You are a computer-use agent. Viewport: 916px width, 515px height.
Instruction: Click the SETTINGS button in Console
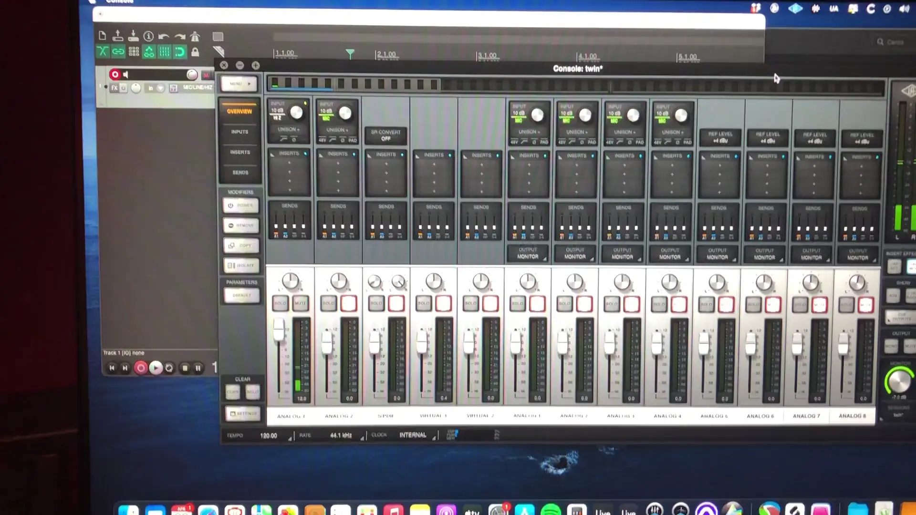coord(243,413)
